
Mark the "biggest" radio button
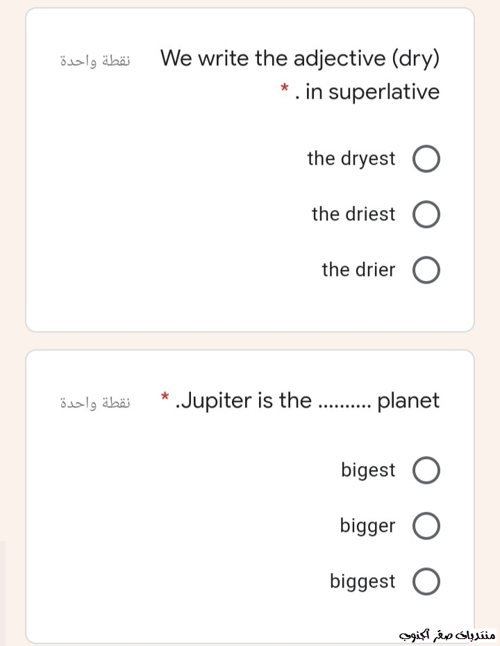tap(426, 582)
